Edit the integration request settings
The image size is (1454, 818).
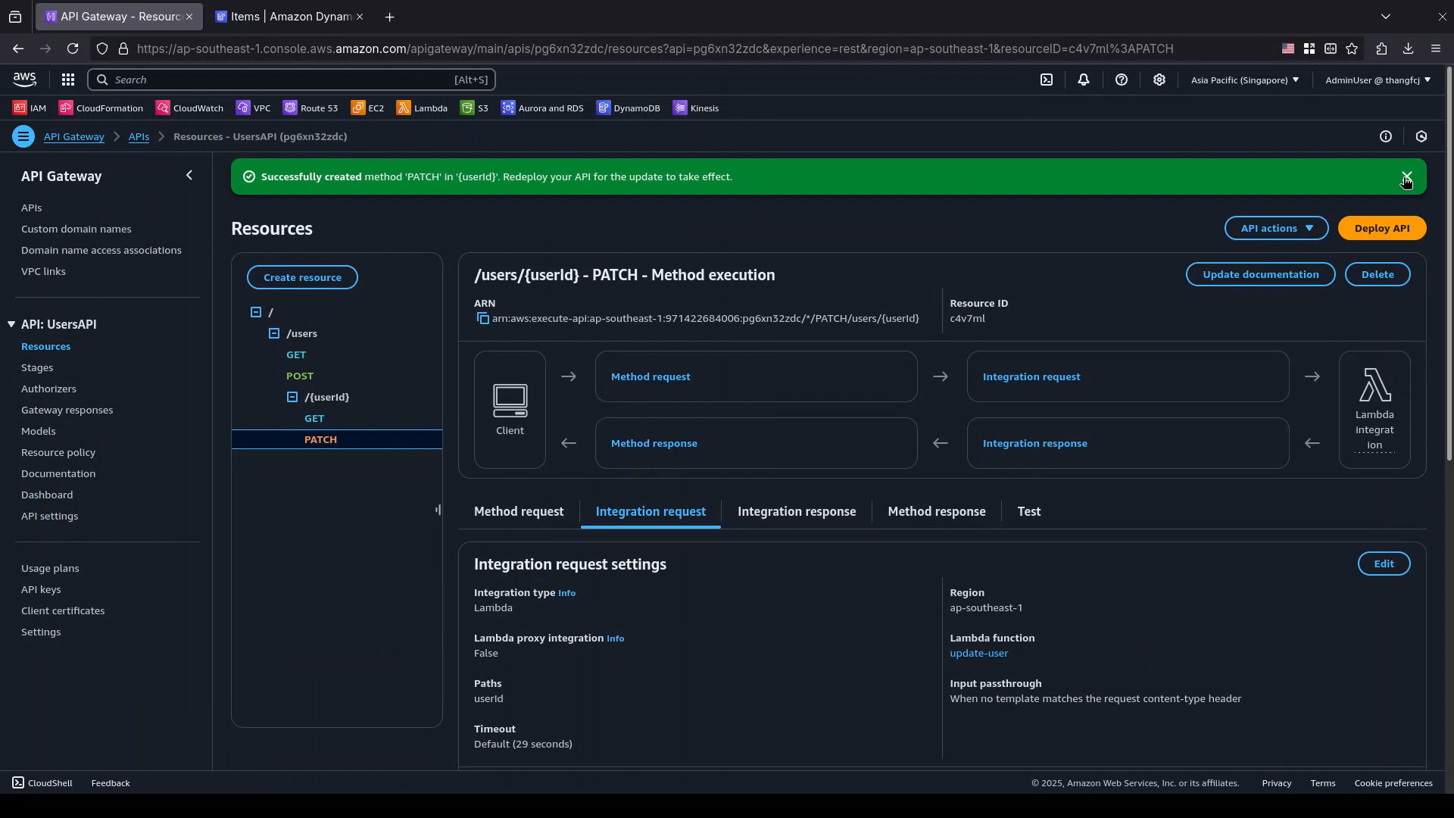[x=1384, y=564]
